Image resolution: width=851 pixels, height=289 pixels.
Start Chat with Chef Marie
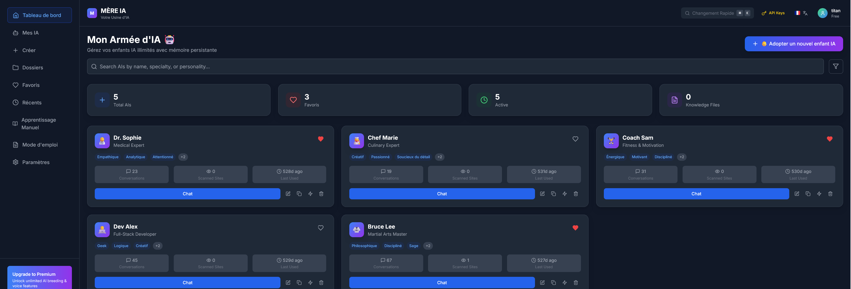442,194
